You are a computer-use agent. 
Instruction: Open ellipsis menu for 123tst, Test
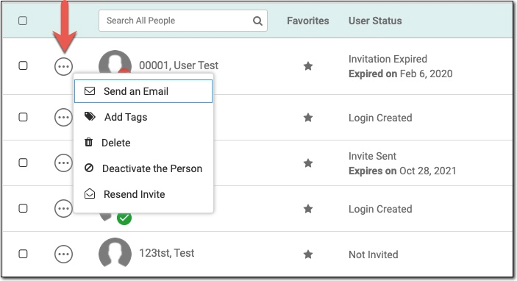(63, 254)
